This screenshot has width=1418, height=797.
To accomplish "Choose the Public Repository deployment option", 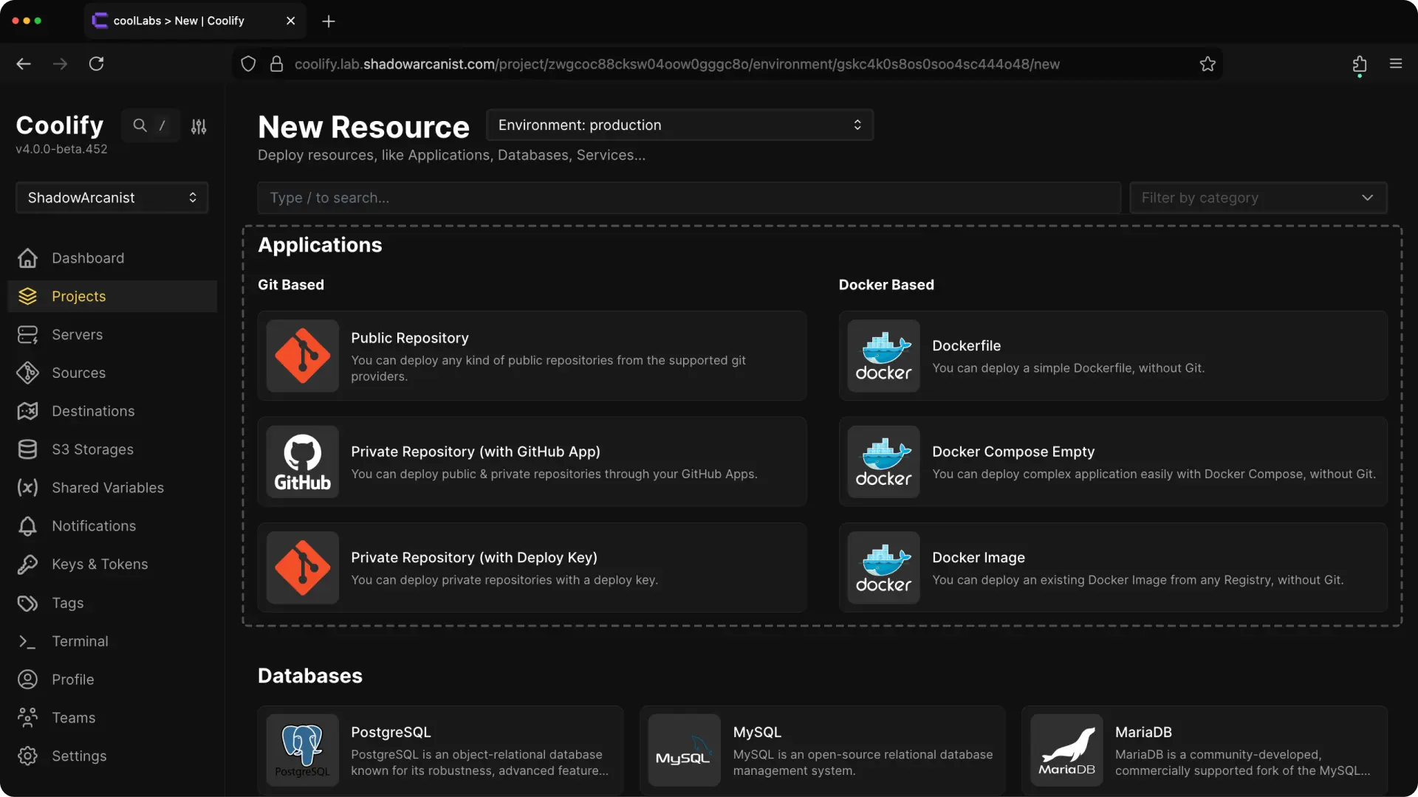I will pyautogui.click(x=532, y=356).
